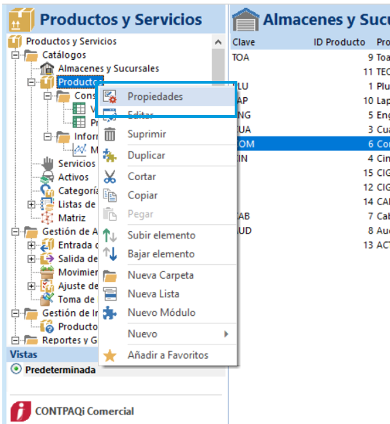Click the Nuevo Módulo puzzle icon
Viewport: 390px width, 424px height.
(110, 313)
